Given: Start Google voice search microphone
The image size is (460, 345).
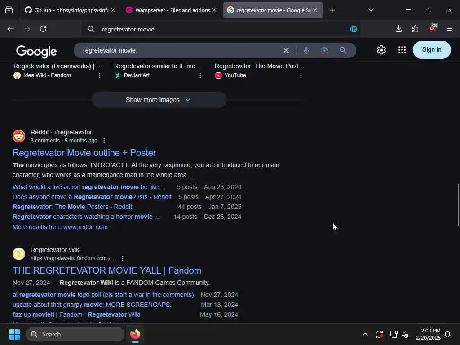Looking at the screenshot, I should click(x=306, y=50).
